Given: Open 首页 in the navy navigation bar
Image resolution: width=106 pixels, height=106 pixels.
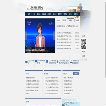Looking at the screenshot, I should [x=29, y=14].
